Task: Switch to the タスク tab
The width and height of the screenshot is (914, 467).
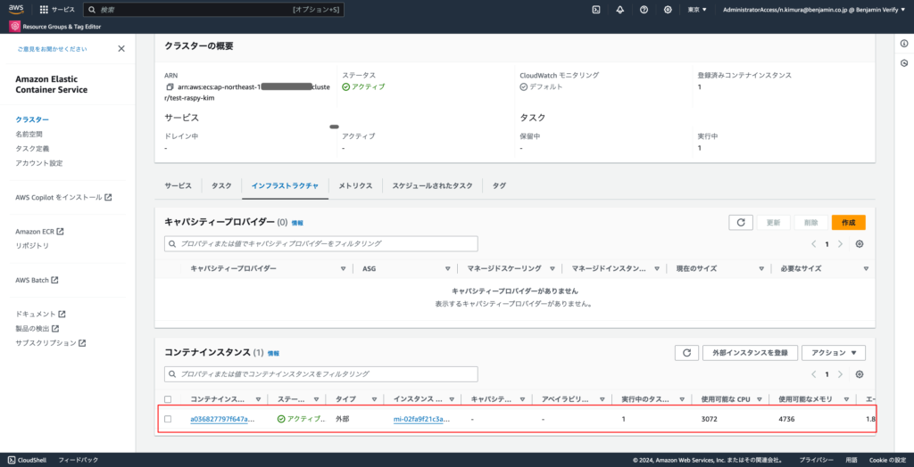Action: (221, 185)
